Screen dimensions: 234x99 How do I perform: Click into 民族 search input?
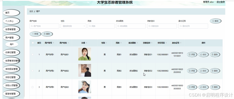(101, 26)
